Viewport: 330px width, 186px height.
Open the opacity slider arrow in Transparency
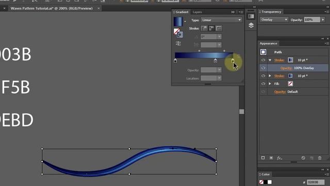click(323, 20)
